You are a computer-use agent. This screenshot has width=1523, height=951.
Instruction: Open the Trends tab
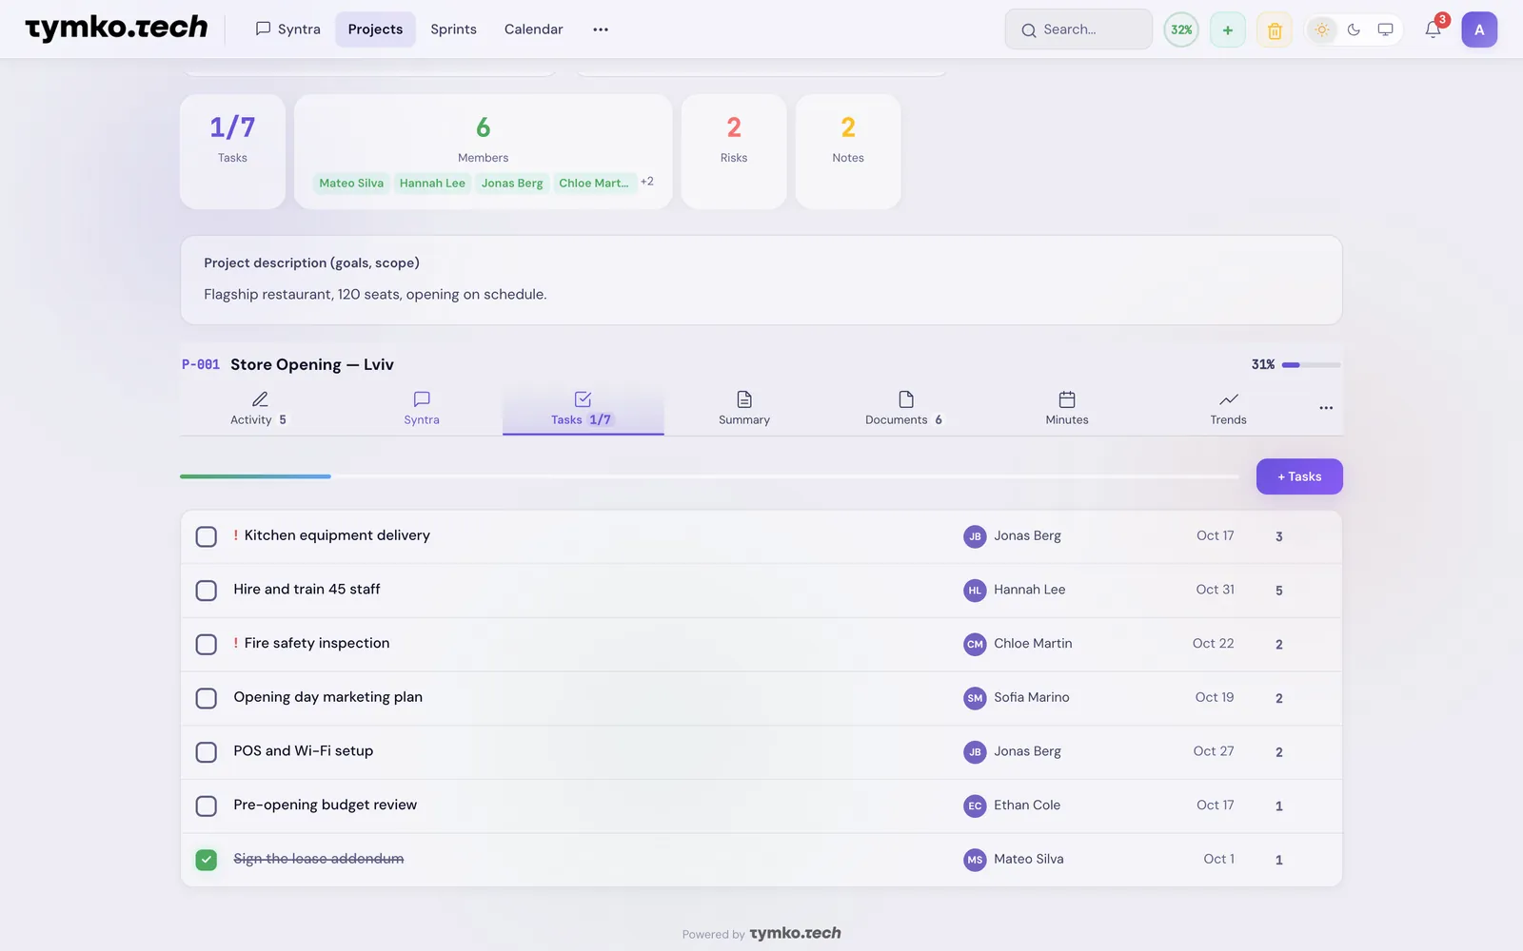tap(1228, 409)
